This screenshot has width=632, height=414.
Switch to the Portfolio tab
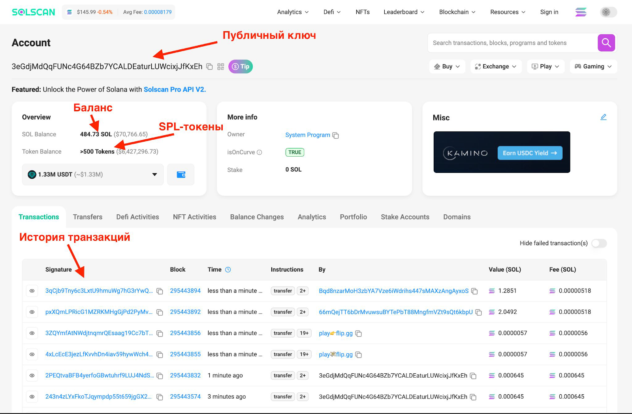(354, 217)
